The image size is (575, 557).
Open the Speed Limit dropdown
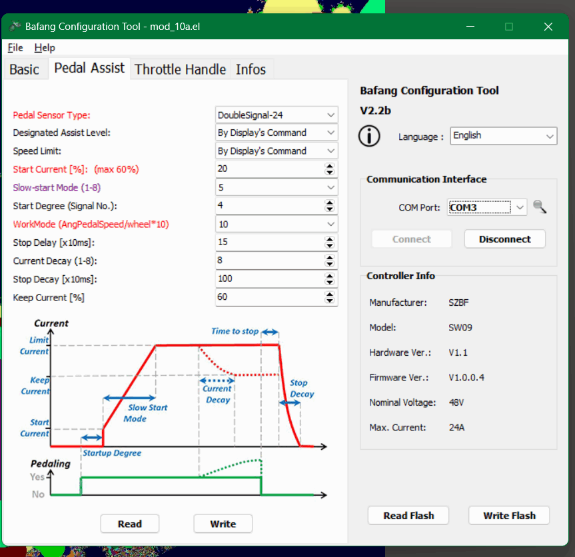[277, 151]
